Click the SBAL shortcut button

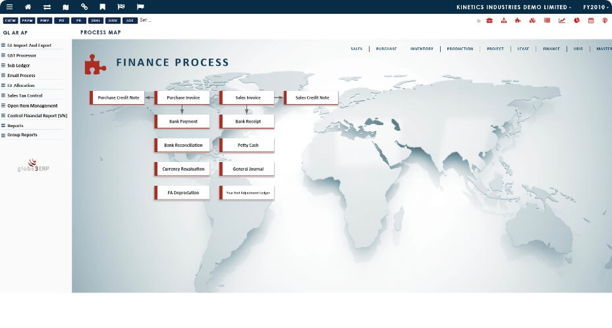pyautogui.click(x=96, y=20)
